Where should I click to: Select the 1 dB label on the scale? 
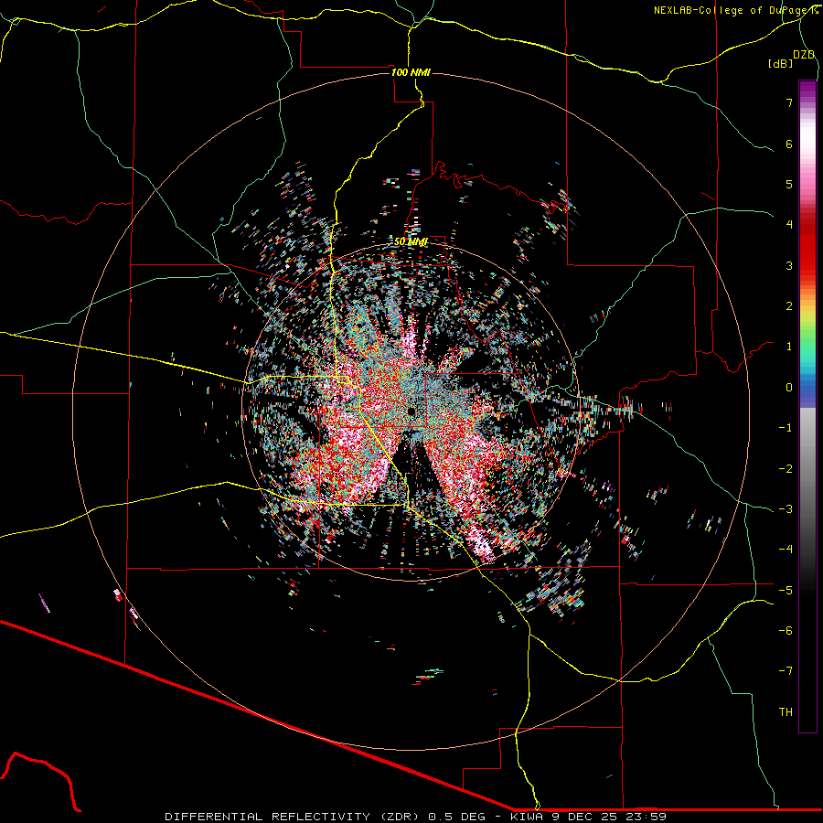(789, 347)
